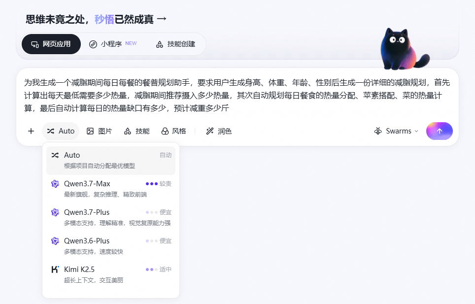Image resolution: width=475 pixels, height=304 pixels.
Task: Click the Qwen3.7-Plus logo icon
Action: [55, 212]
